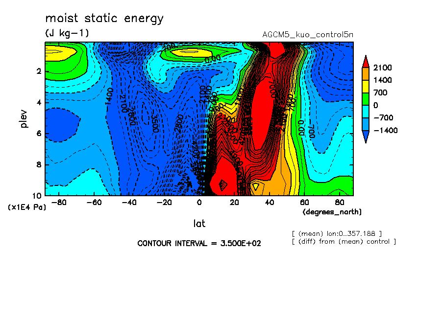Click the pressure tick label '4'

[39, 102]
